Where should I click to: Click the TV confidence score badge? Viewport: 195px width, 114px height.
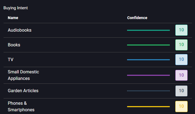pyautogui.click(x=181, y=59)
